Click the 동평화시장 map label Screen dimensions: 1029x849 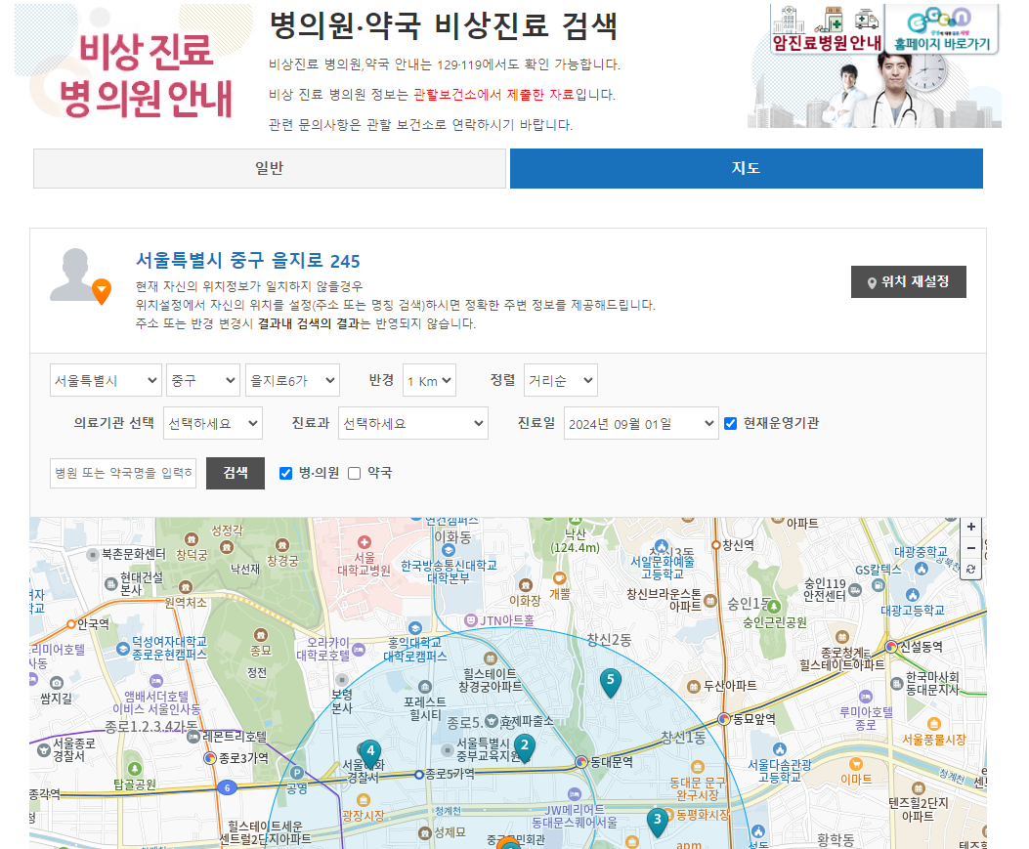[x=703, y=815]
